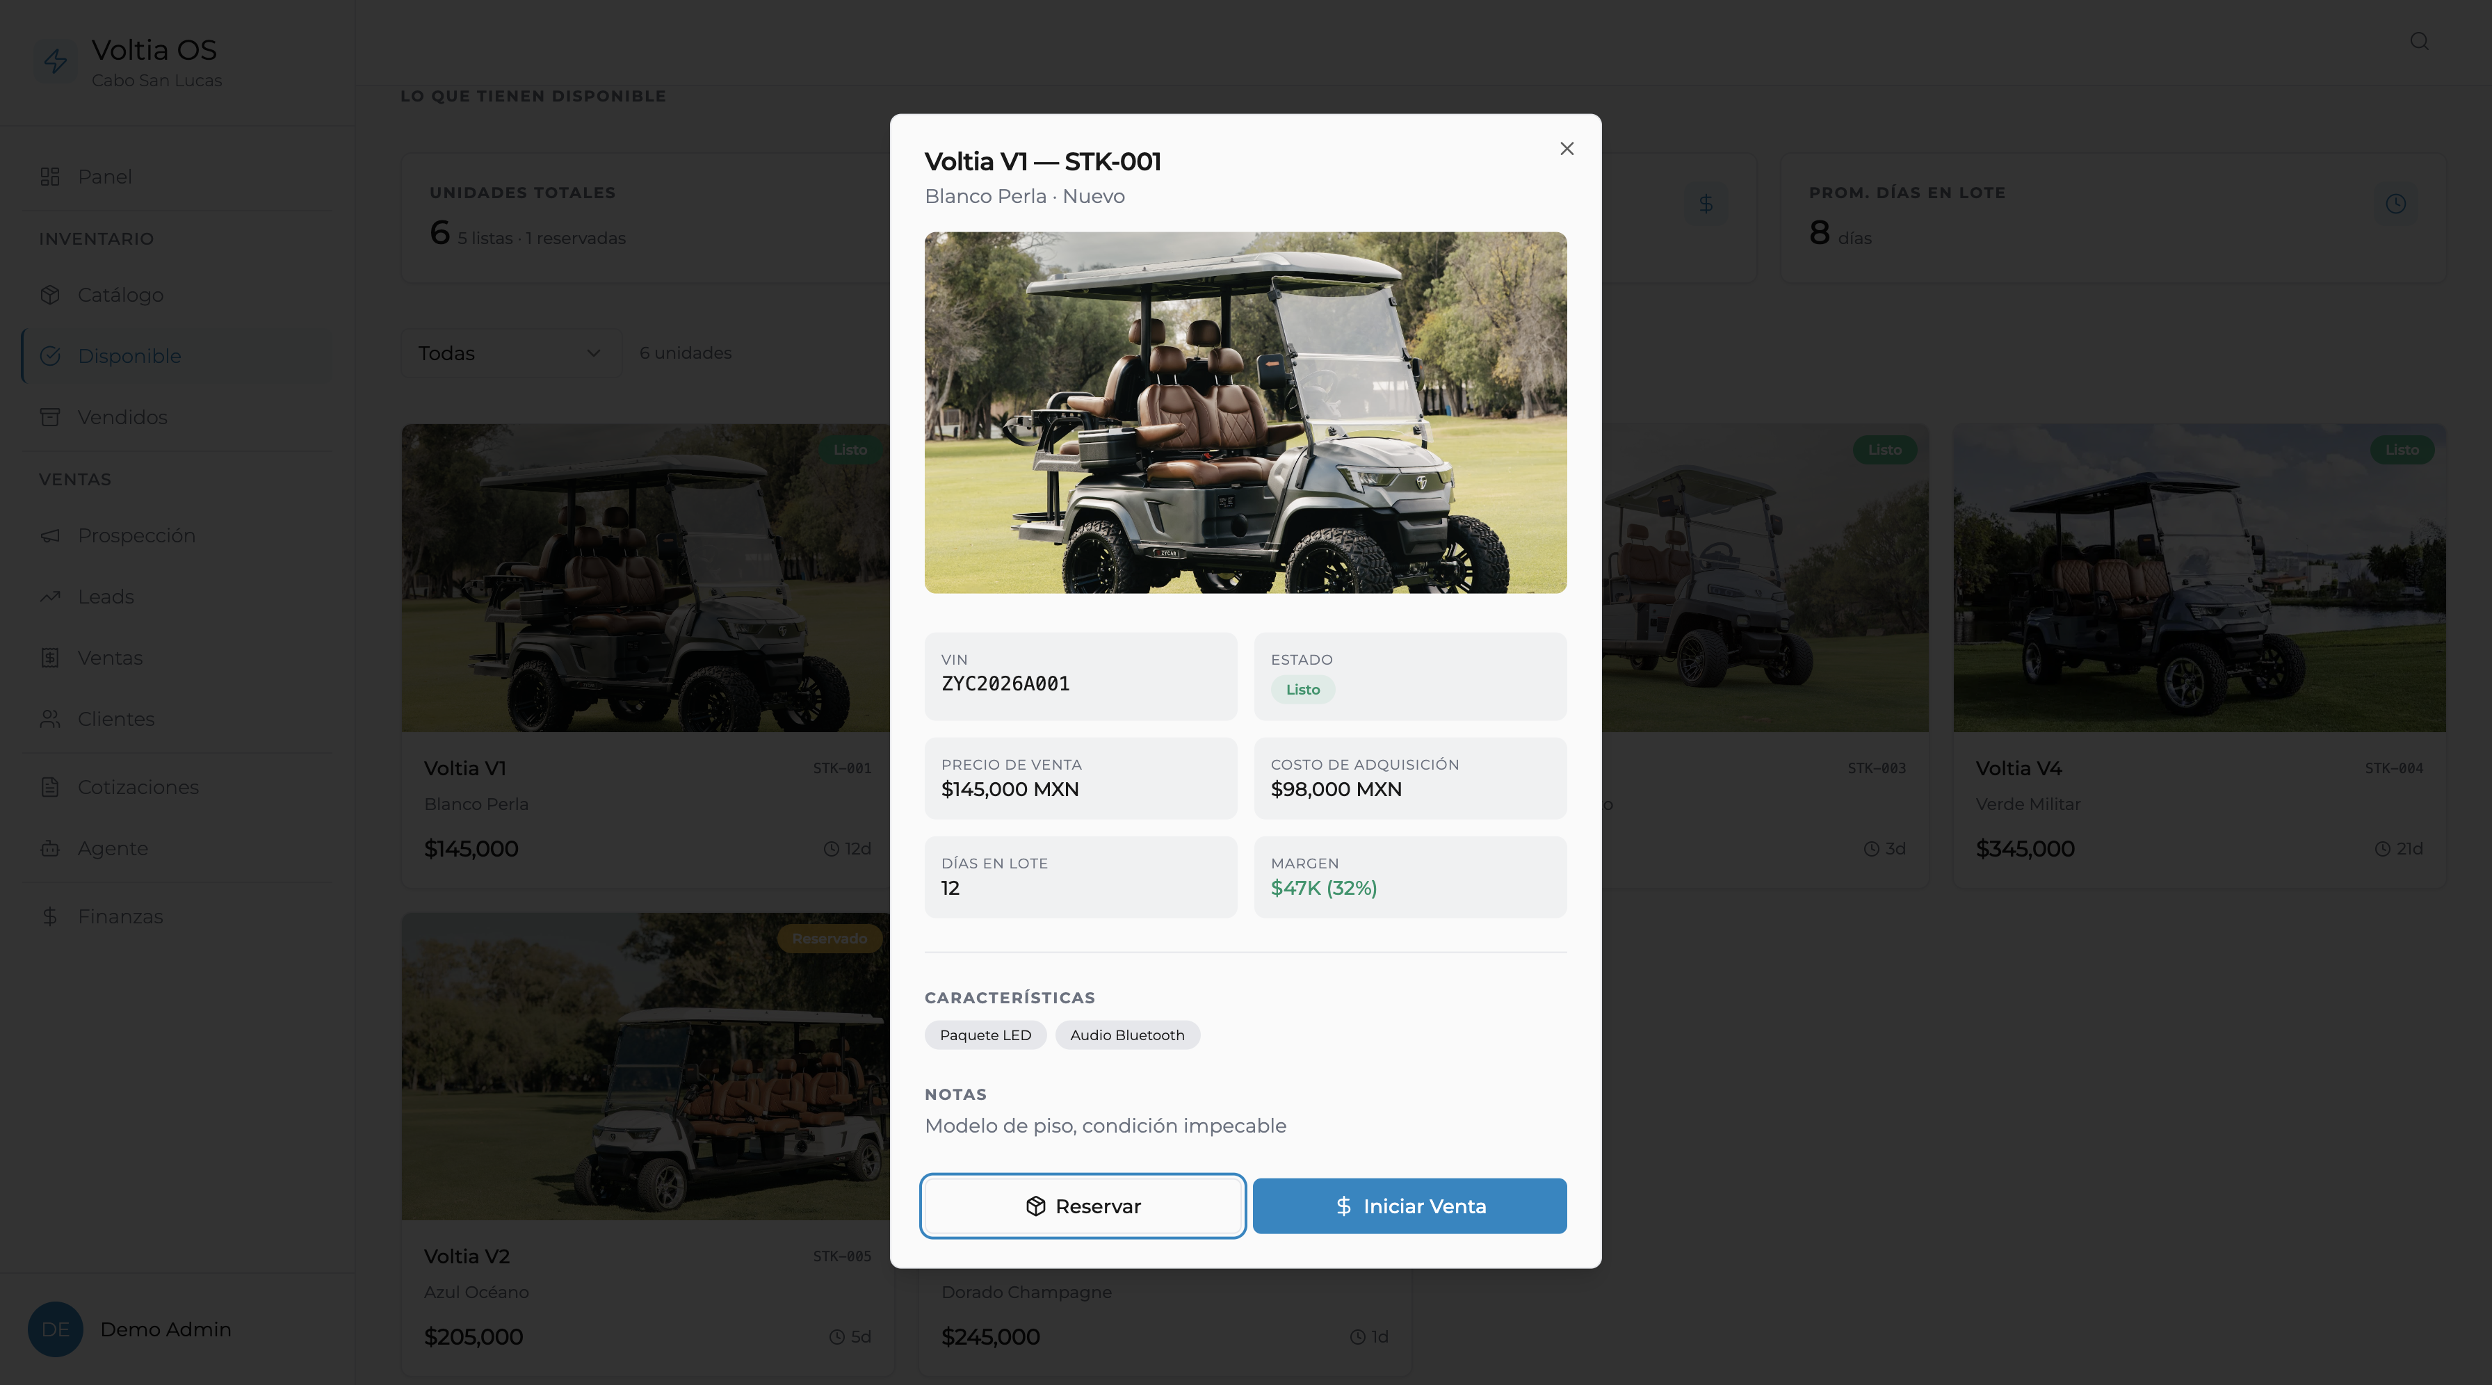The width and height of the screenshot is (2492, 1385).
Task: Go to Panel in the sidebar
Action: (178, 176)
